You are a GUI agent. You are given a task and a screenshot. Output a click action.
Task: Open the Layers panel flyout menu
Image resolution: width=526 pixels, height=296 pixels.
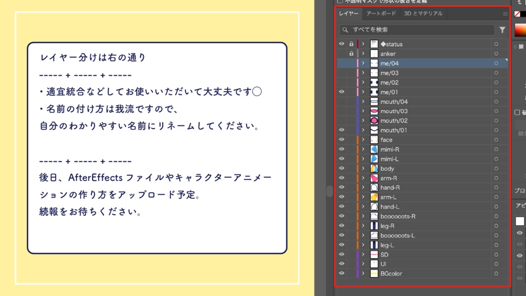pos(505,14)
